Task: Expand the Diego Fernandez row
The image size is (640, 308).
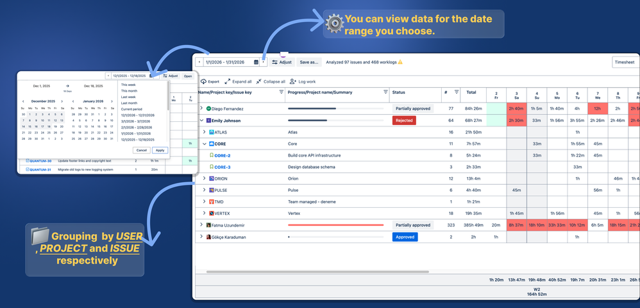Action: coord(201,108)
